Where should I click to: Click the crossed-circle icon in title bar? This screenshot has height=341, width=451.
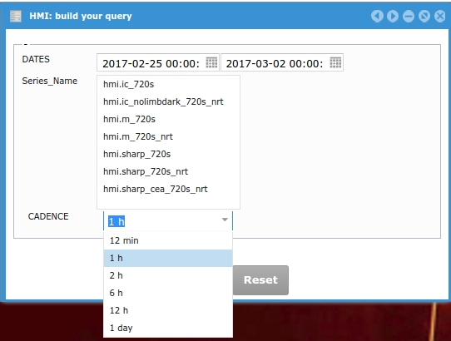[x=424, y=16]
